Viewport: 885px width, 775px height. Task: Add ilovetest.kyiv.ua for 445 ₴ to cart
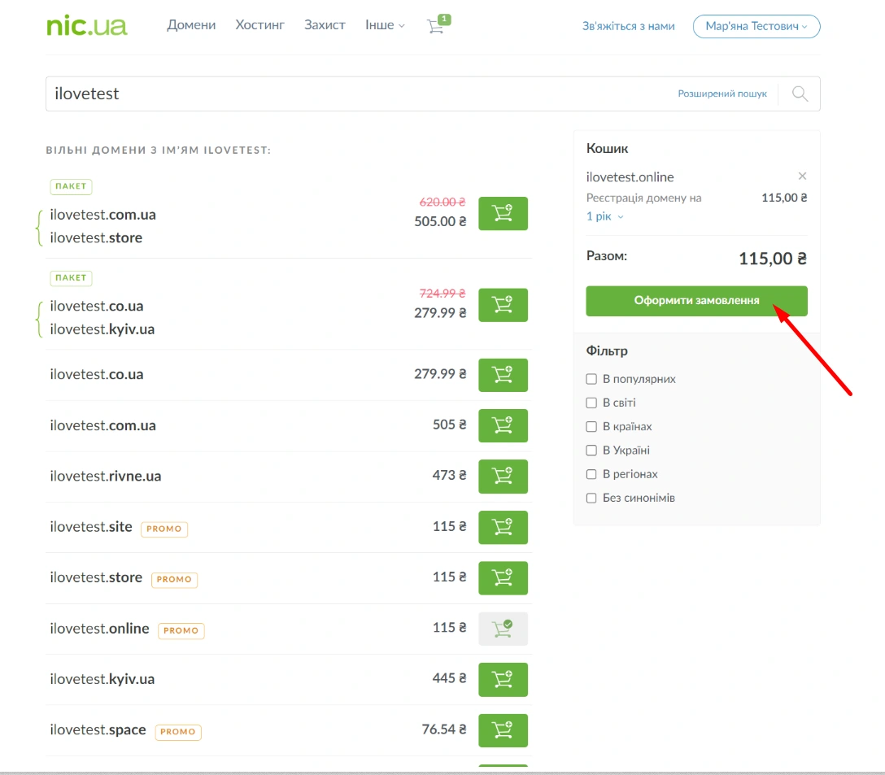(503, 680)
